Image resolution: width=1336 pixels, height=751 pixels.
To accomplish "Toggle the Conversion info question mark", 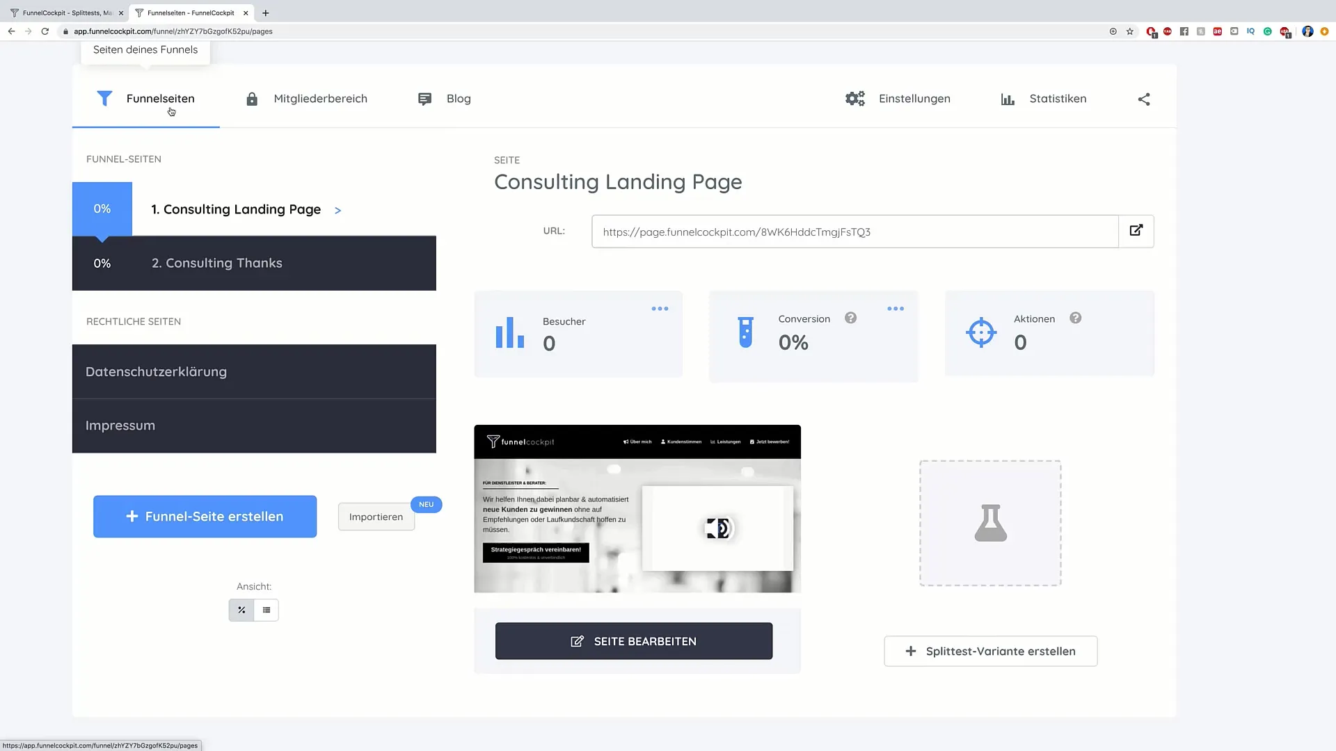I will tap(850, 318).
